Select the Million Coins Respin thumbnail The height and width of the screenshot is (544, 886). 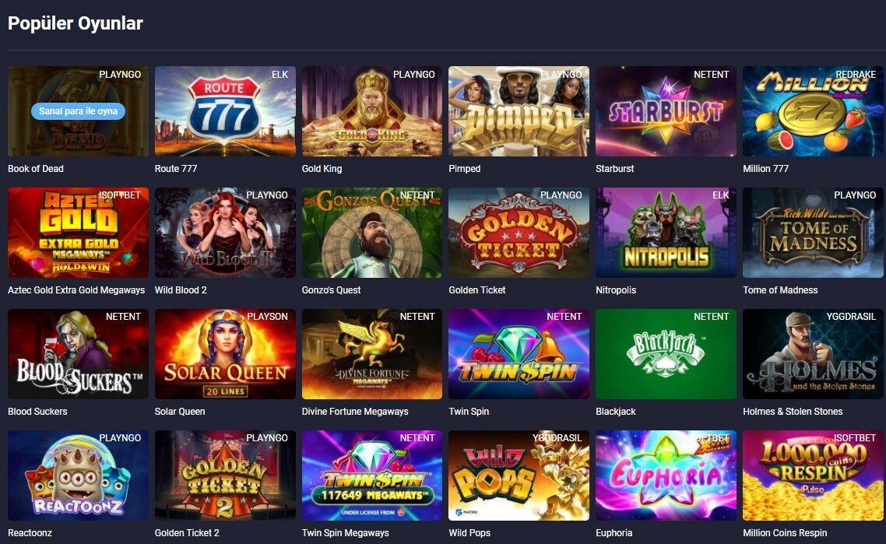coord(813,476)
